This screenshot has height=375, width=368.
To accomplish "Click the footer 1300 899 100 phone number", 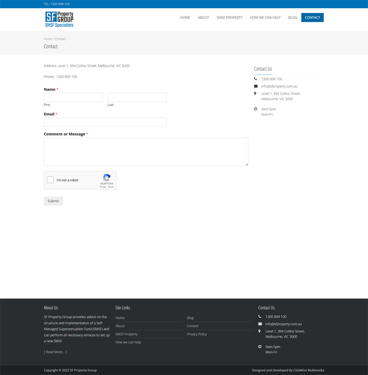I will pyautogui.click(x=276, y=317).
